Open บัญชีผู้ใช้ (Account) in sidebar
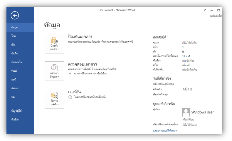This screenshot has height=141, width=232. tap(20, 111)
